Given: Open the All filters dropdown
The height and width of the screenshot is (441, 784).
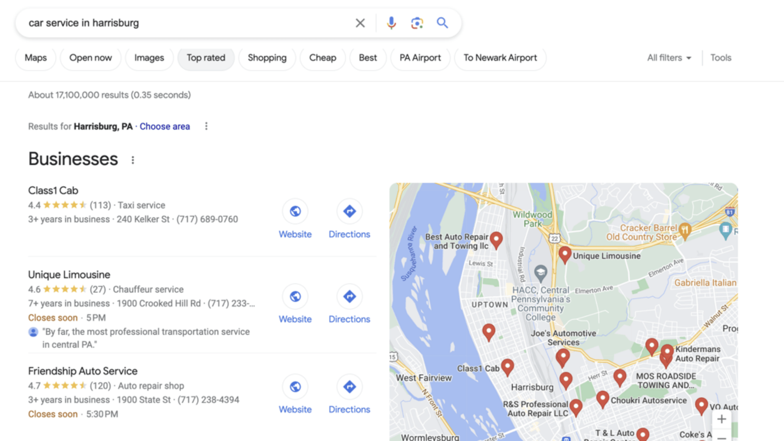Looking at the screenshot, I should (669, 58).
